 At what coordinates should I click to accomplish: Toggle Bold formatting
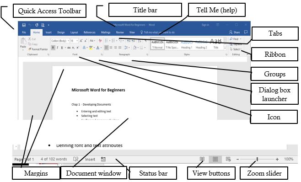point(53,48)
